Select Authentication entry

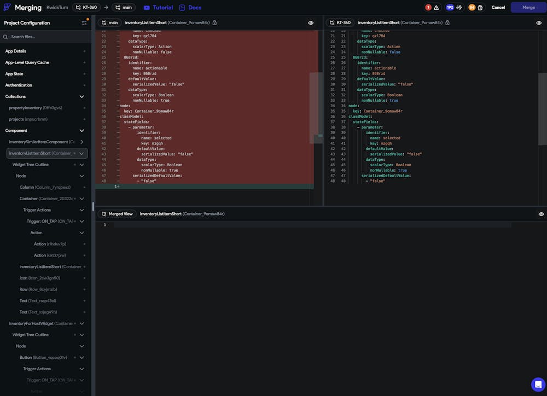click(x=19, y=85)
